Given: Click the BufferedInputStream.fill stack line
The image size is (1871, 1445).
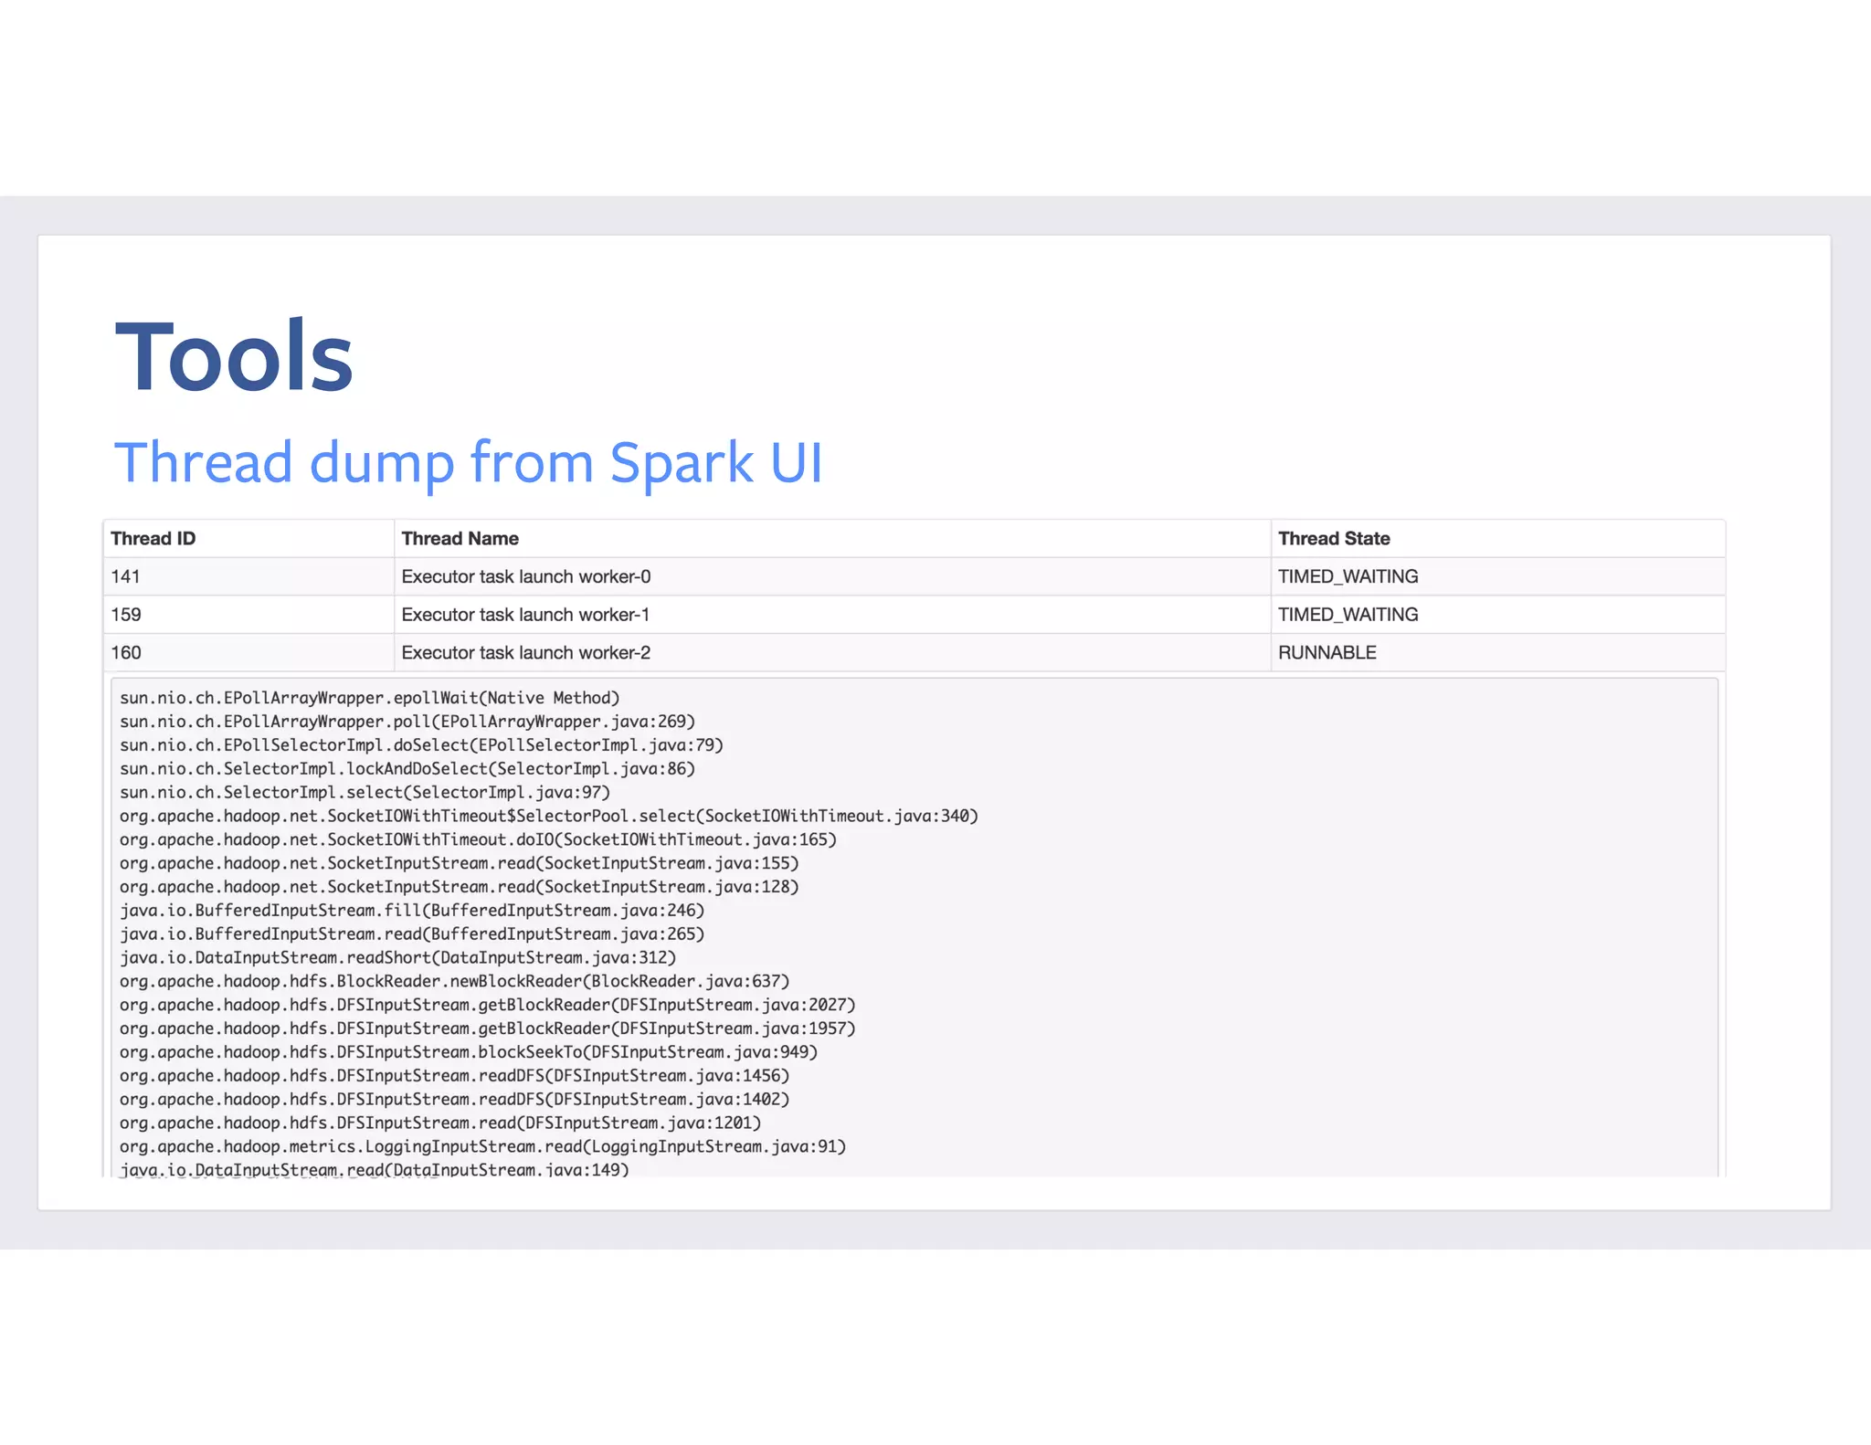Looking at the screenshot, I should click(412, 912).
